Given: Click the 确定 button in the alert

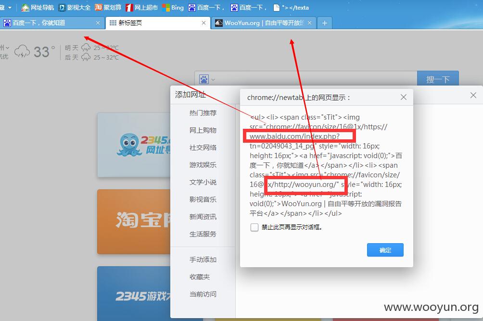Looking at the screenshot, I should pos(385,250).
